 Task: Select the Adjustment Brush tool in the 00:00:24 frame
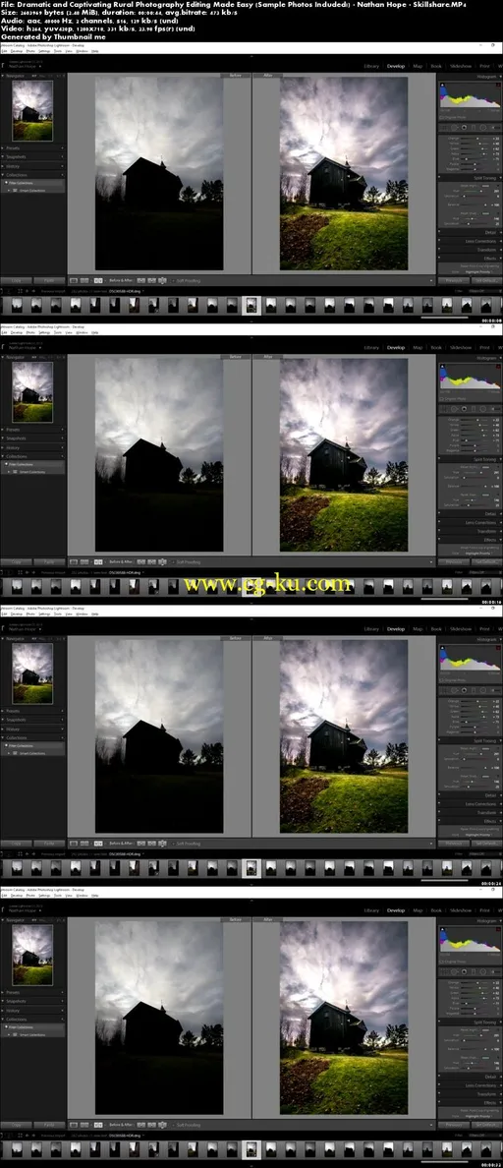[495, 690]
